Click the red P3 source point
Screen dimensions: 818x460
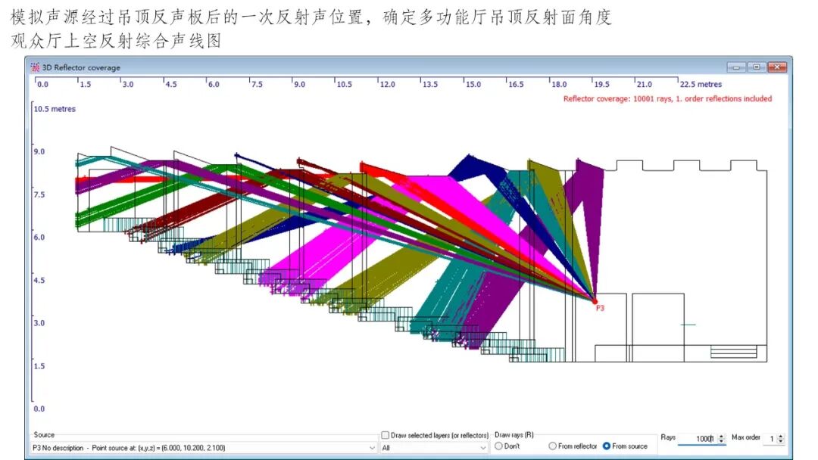595,301
